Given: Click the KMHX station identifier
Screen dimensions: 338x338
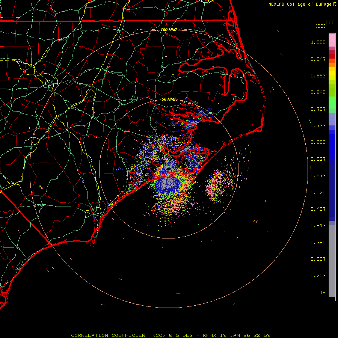Looking at the screenshot, I should pyautogui.click(x=210, y=335).
